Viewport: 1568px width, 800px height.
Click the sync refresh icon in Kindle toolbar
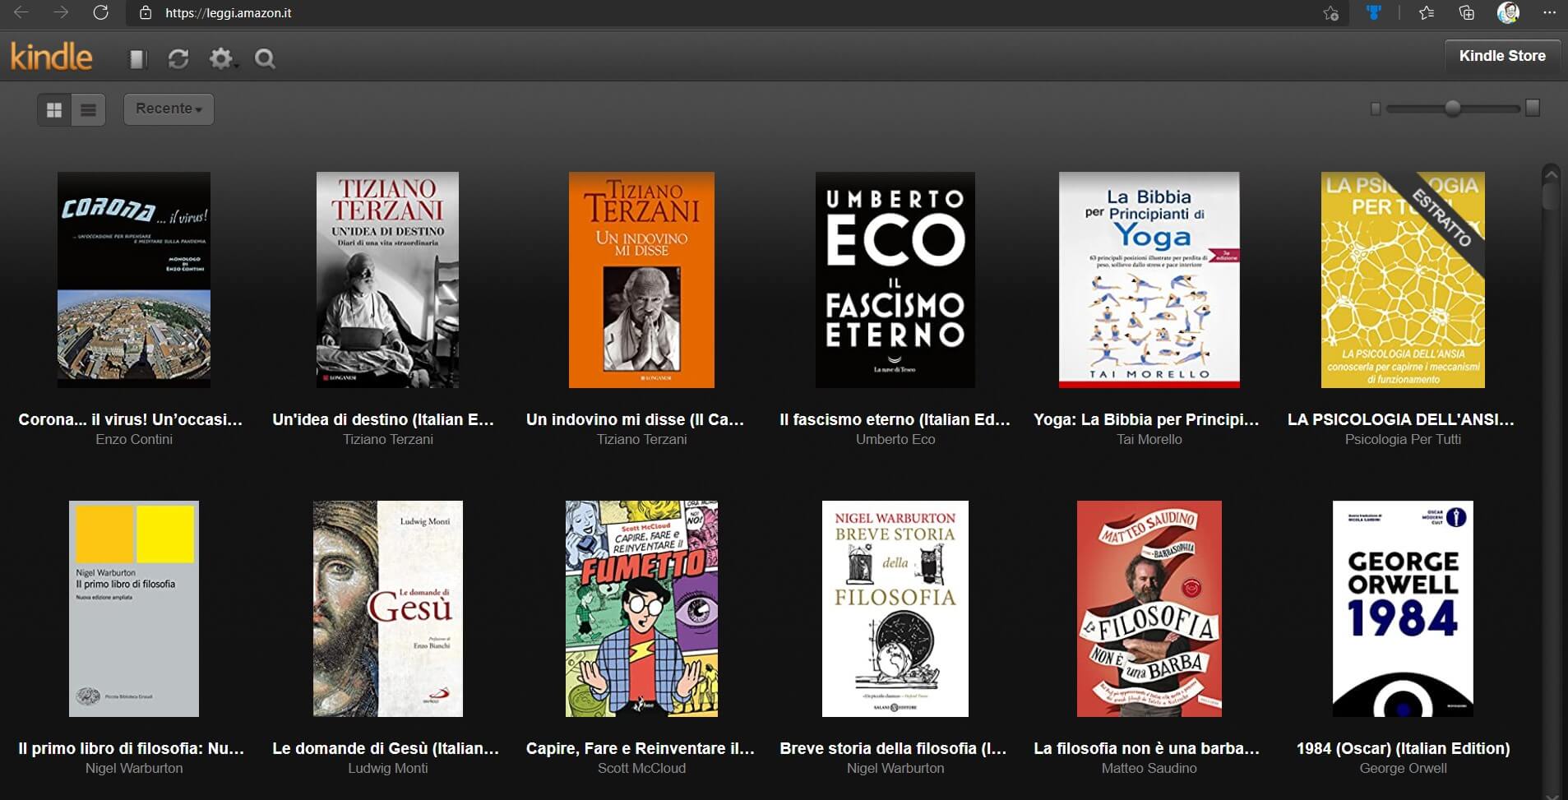178,58
